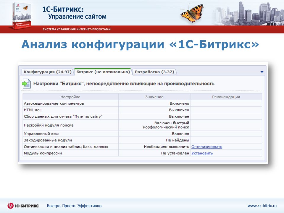Click the Управление сайтом header title

click(x=77, y=17)
